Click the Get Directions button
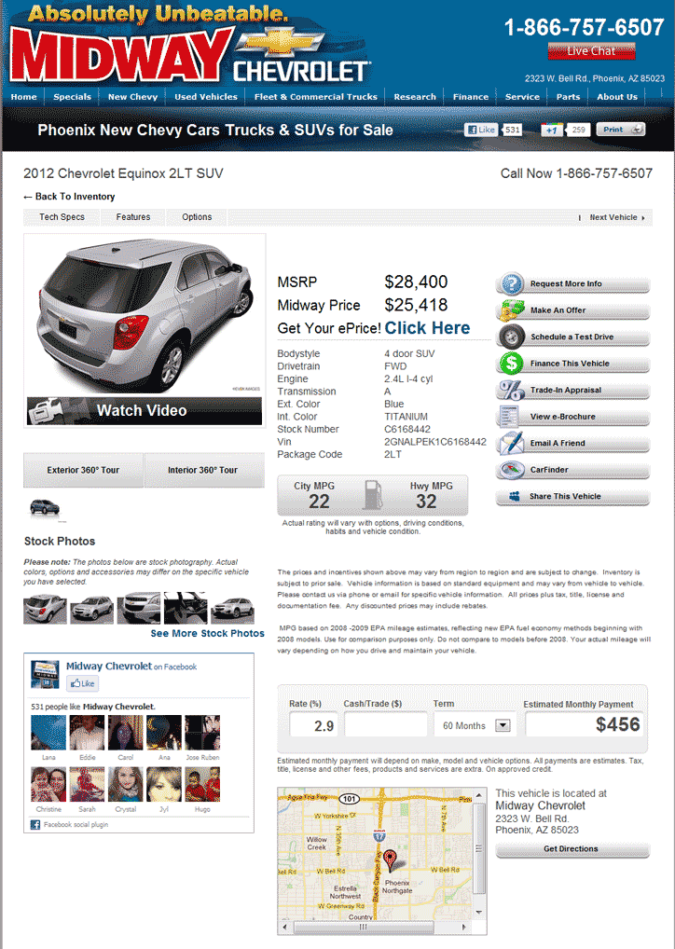 [x=572, y=849]
